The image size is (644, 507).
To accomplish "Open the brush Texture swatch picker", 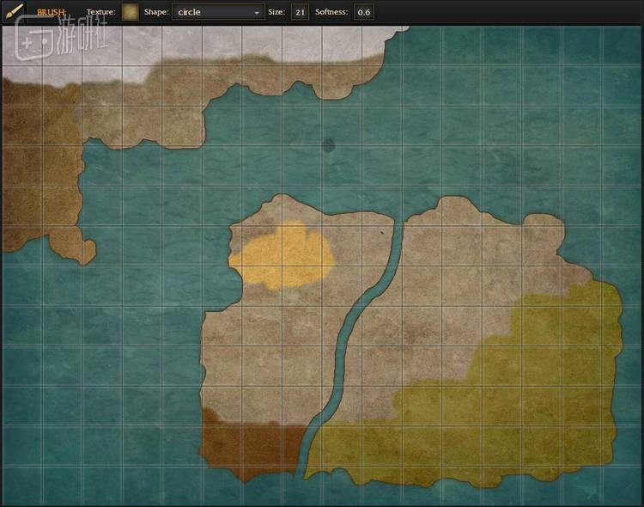I will pos(130,12).
